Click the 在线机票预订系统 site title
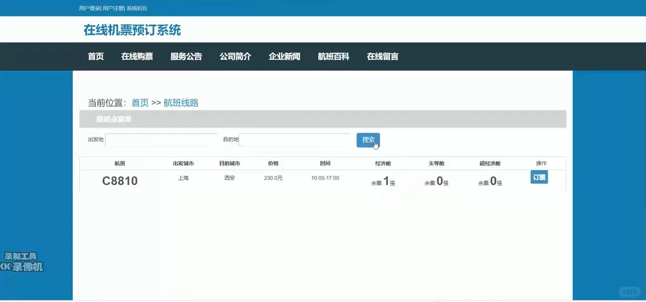Screen dimensions: 646x302 [131, 30]
